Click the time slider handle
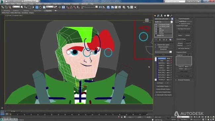Viewport: 215px width, 121px height. [x=13, y=111]
